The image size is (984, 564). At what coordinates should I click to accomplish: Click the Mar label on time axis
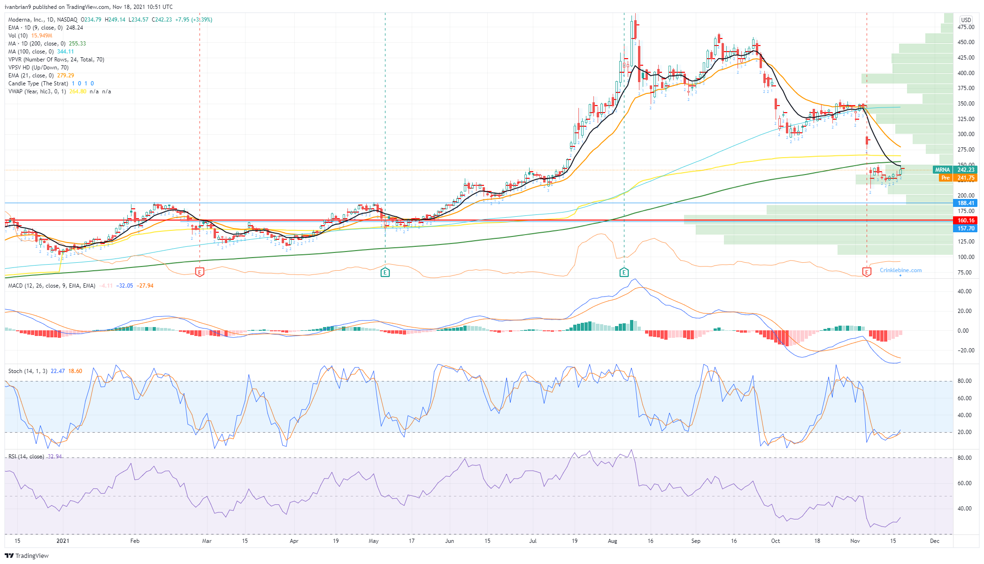tap(207, 541)
